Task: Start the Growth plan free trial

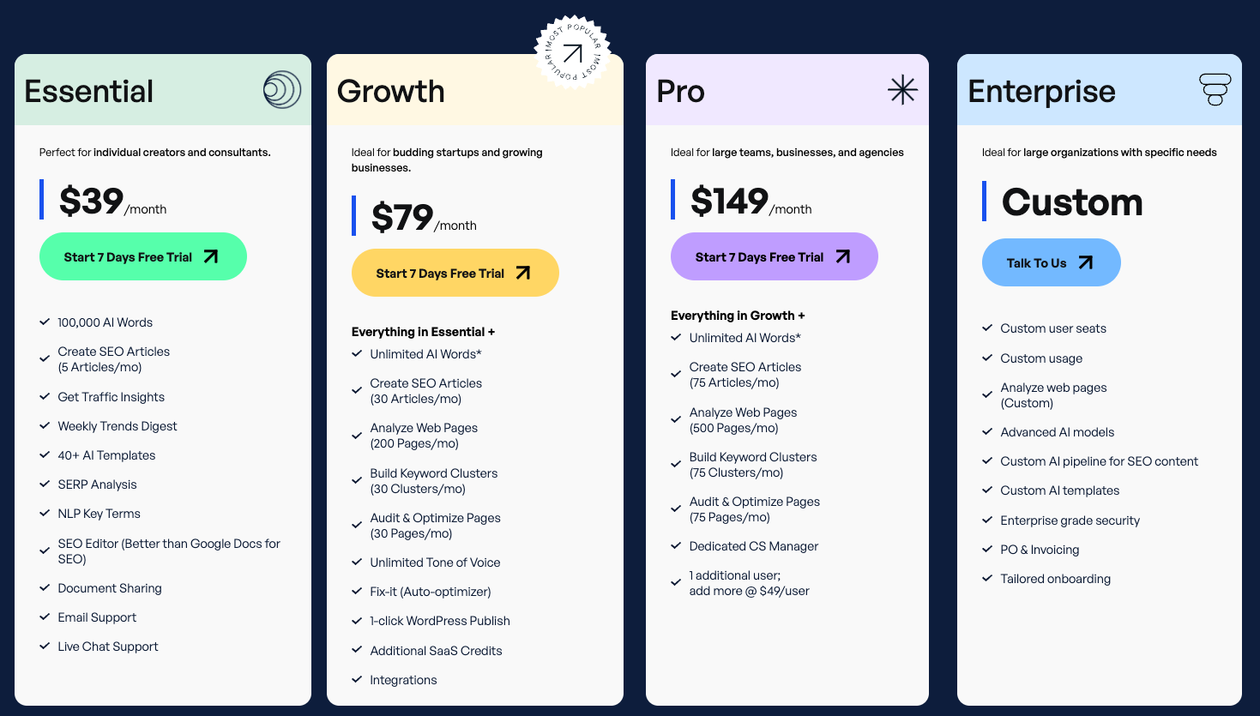Action: pyautogui.click(x=455, y=273)
